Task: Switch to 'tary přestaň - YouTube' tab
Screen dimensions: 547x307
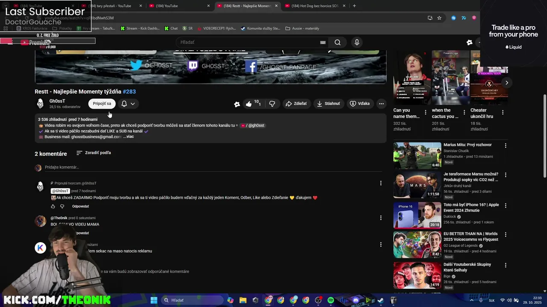Action: (x=111, y=6)
